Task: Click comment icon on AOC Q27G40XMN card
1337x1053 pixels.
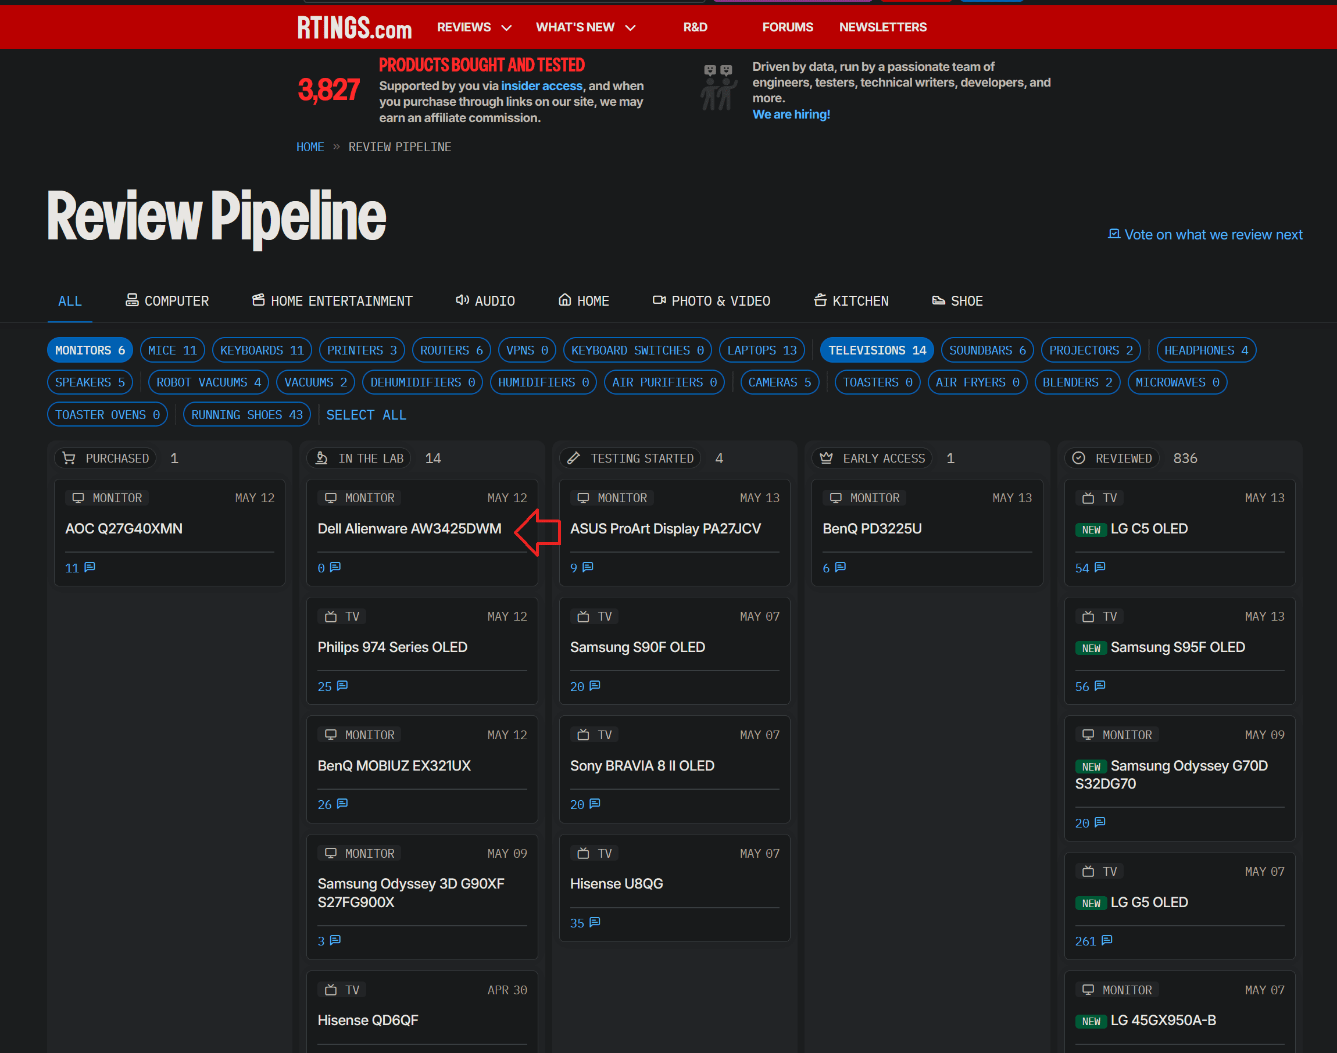Action: [x=90, y=567]
